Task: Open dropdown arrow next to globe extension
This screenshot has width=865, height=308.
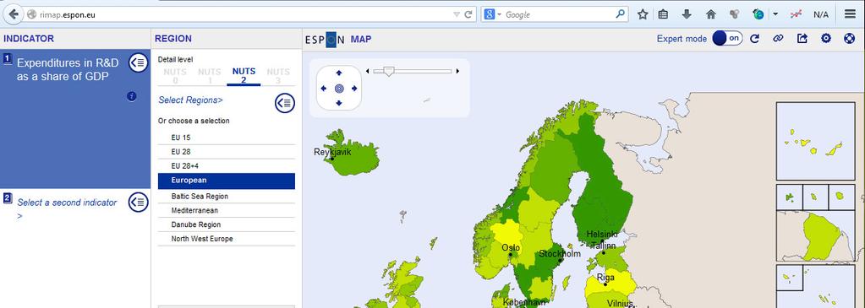Action: [x=775, y=15]
